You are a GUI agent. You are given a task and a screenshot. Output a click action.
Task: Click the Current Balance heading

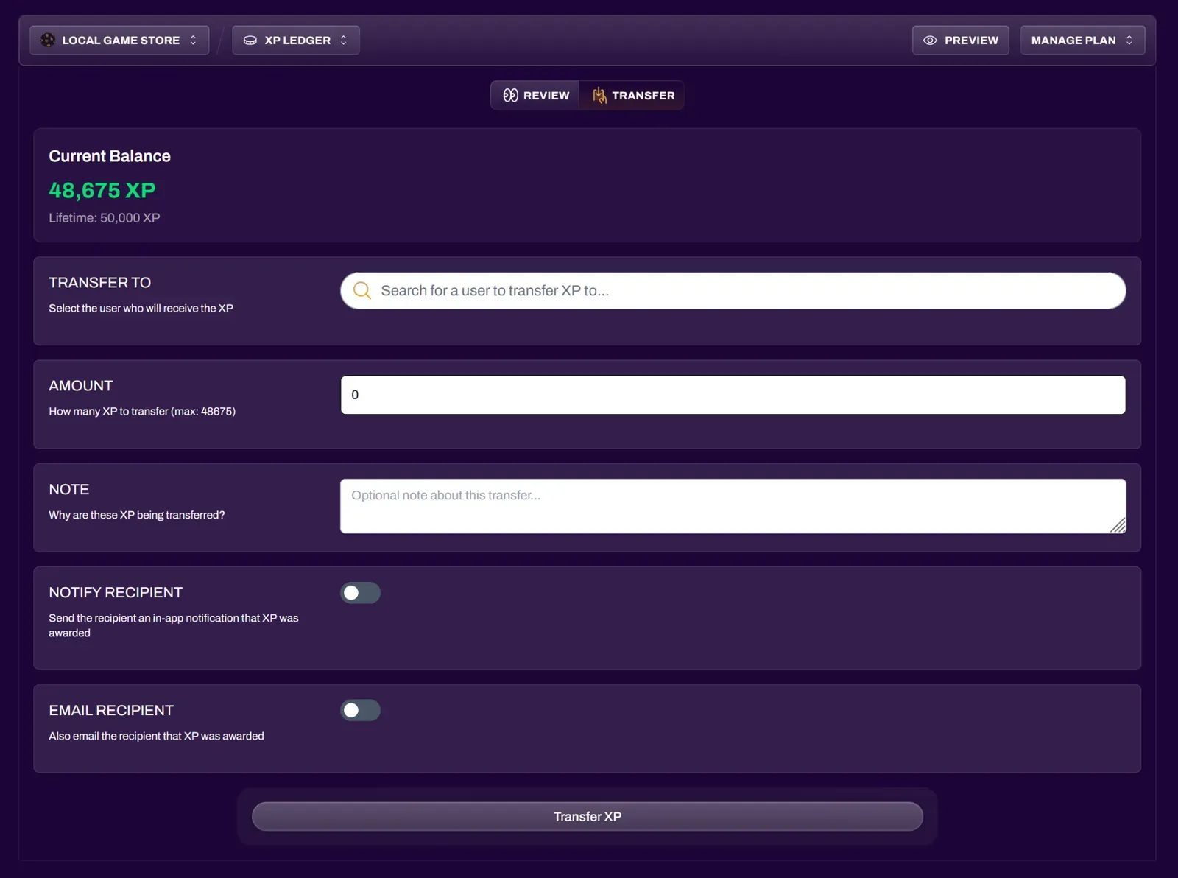pyautogui.click(x=110, y=156)
